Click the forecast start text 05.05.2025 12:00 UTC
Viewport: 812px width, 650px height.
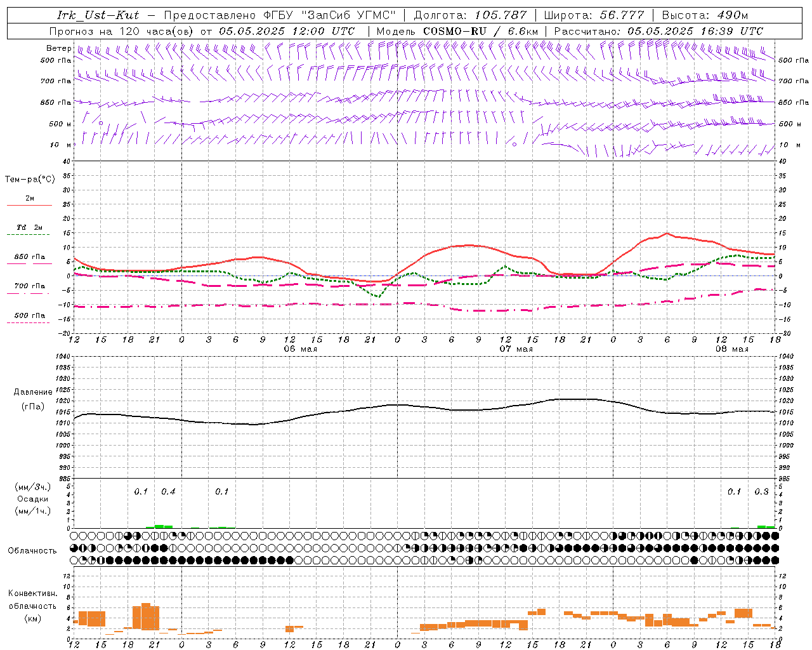(287, 31)
